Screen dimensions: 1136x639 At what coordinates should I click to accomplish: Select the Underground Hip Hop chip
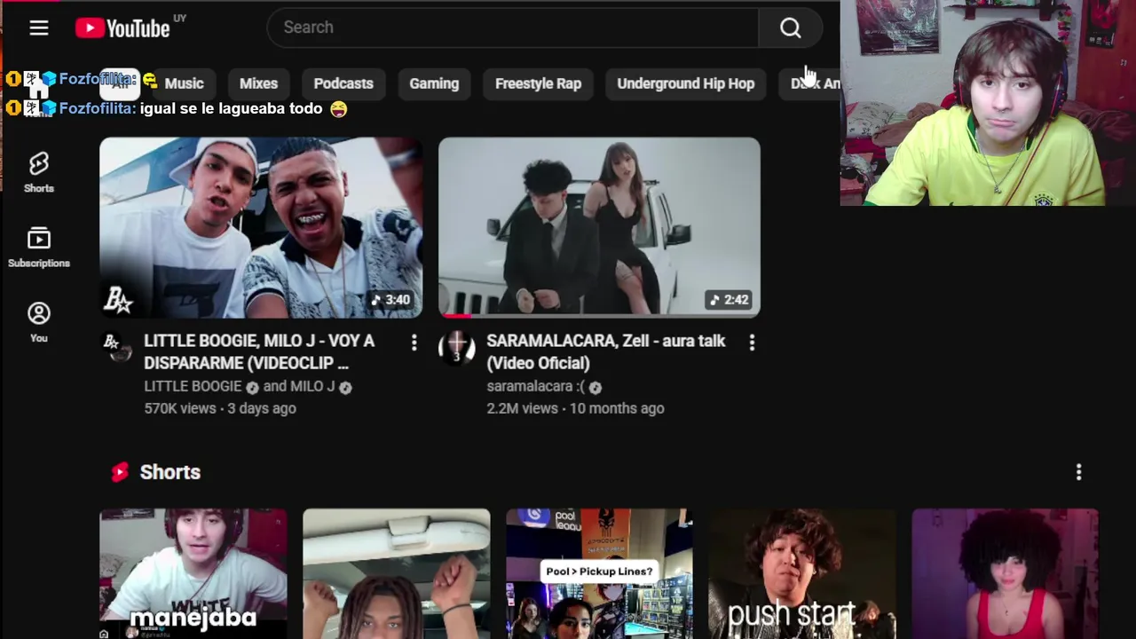click(685, 83)
